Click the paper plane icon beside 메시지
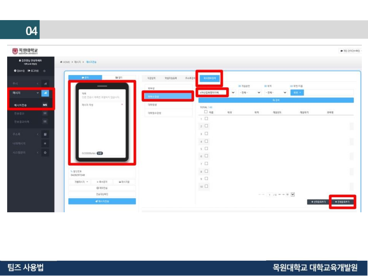Screen dimensions: 368x276 pyautogui.click(x=45, y=93)
